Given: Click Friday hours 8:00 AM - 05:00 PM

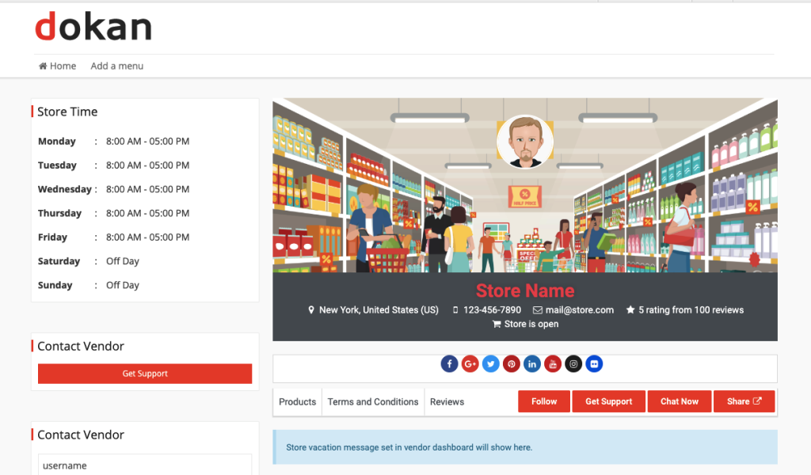Looking at the screenshot, I should 147,237.
